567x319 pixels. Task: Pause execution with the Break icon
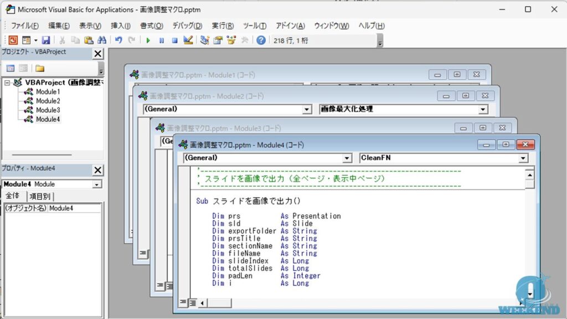point(161,40)
